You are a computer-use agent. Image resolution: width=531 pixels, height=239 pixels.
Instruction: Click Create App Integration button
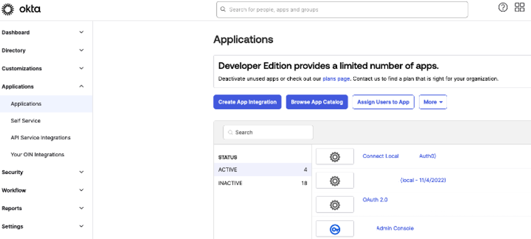pos(248,102)
